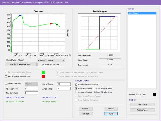Click the blue marker on the curvature graph
The image size is (161, 121).
coord(20,15)
